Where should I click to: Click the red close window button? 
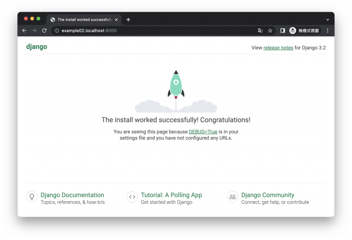click(x=26, y=19)
